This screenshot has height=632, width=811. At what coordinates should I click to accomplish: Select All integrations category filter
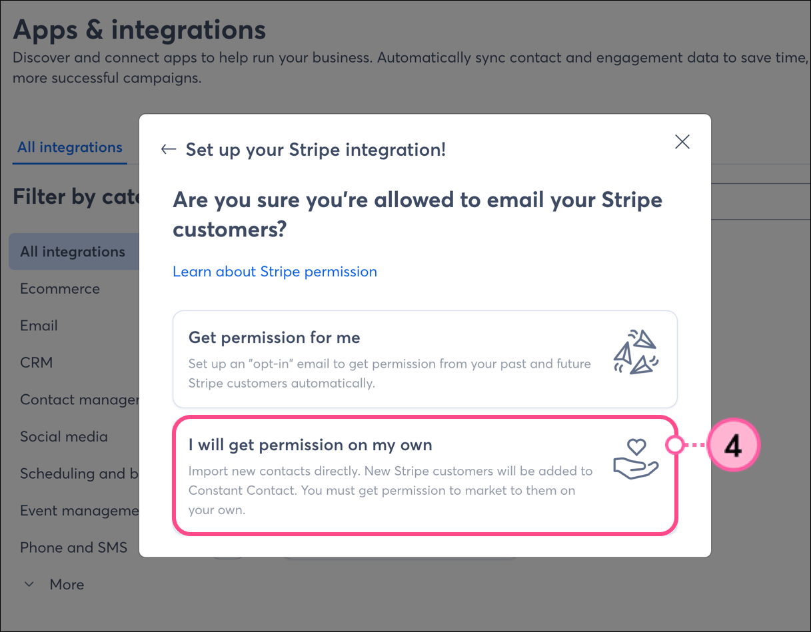[74, 252]
